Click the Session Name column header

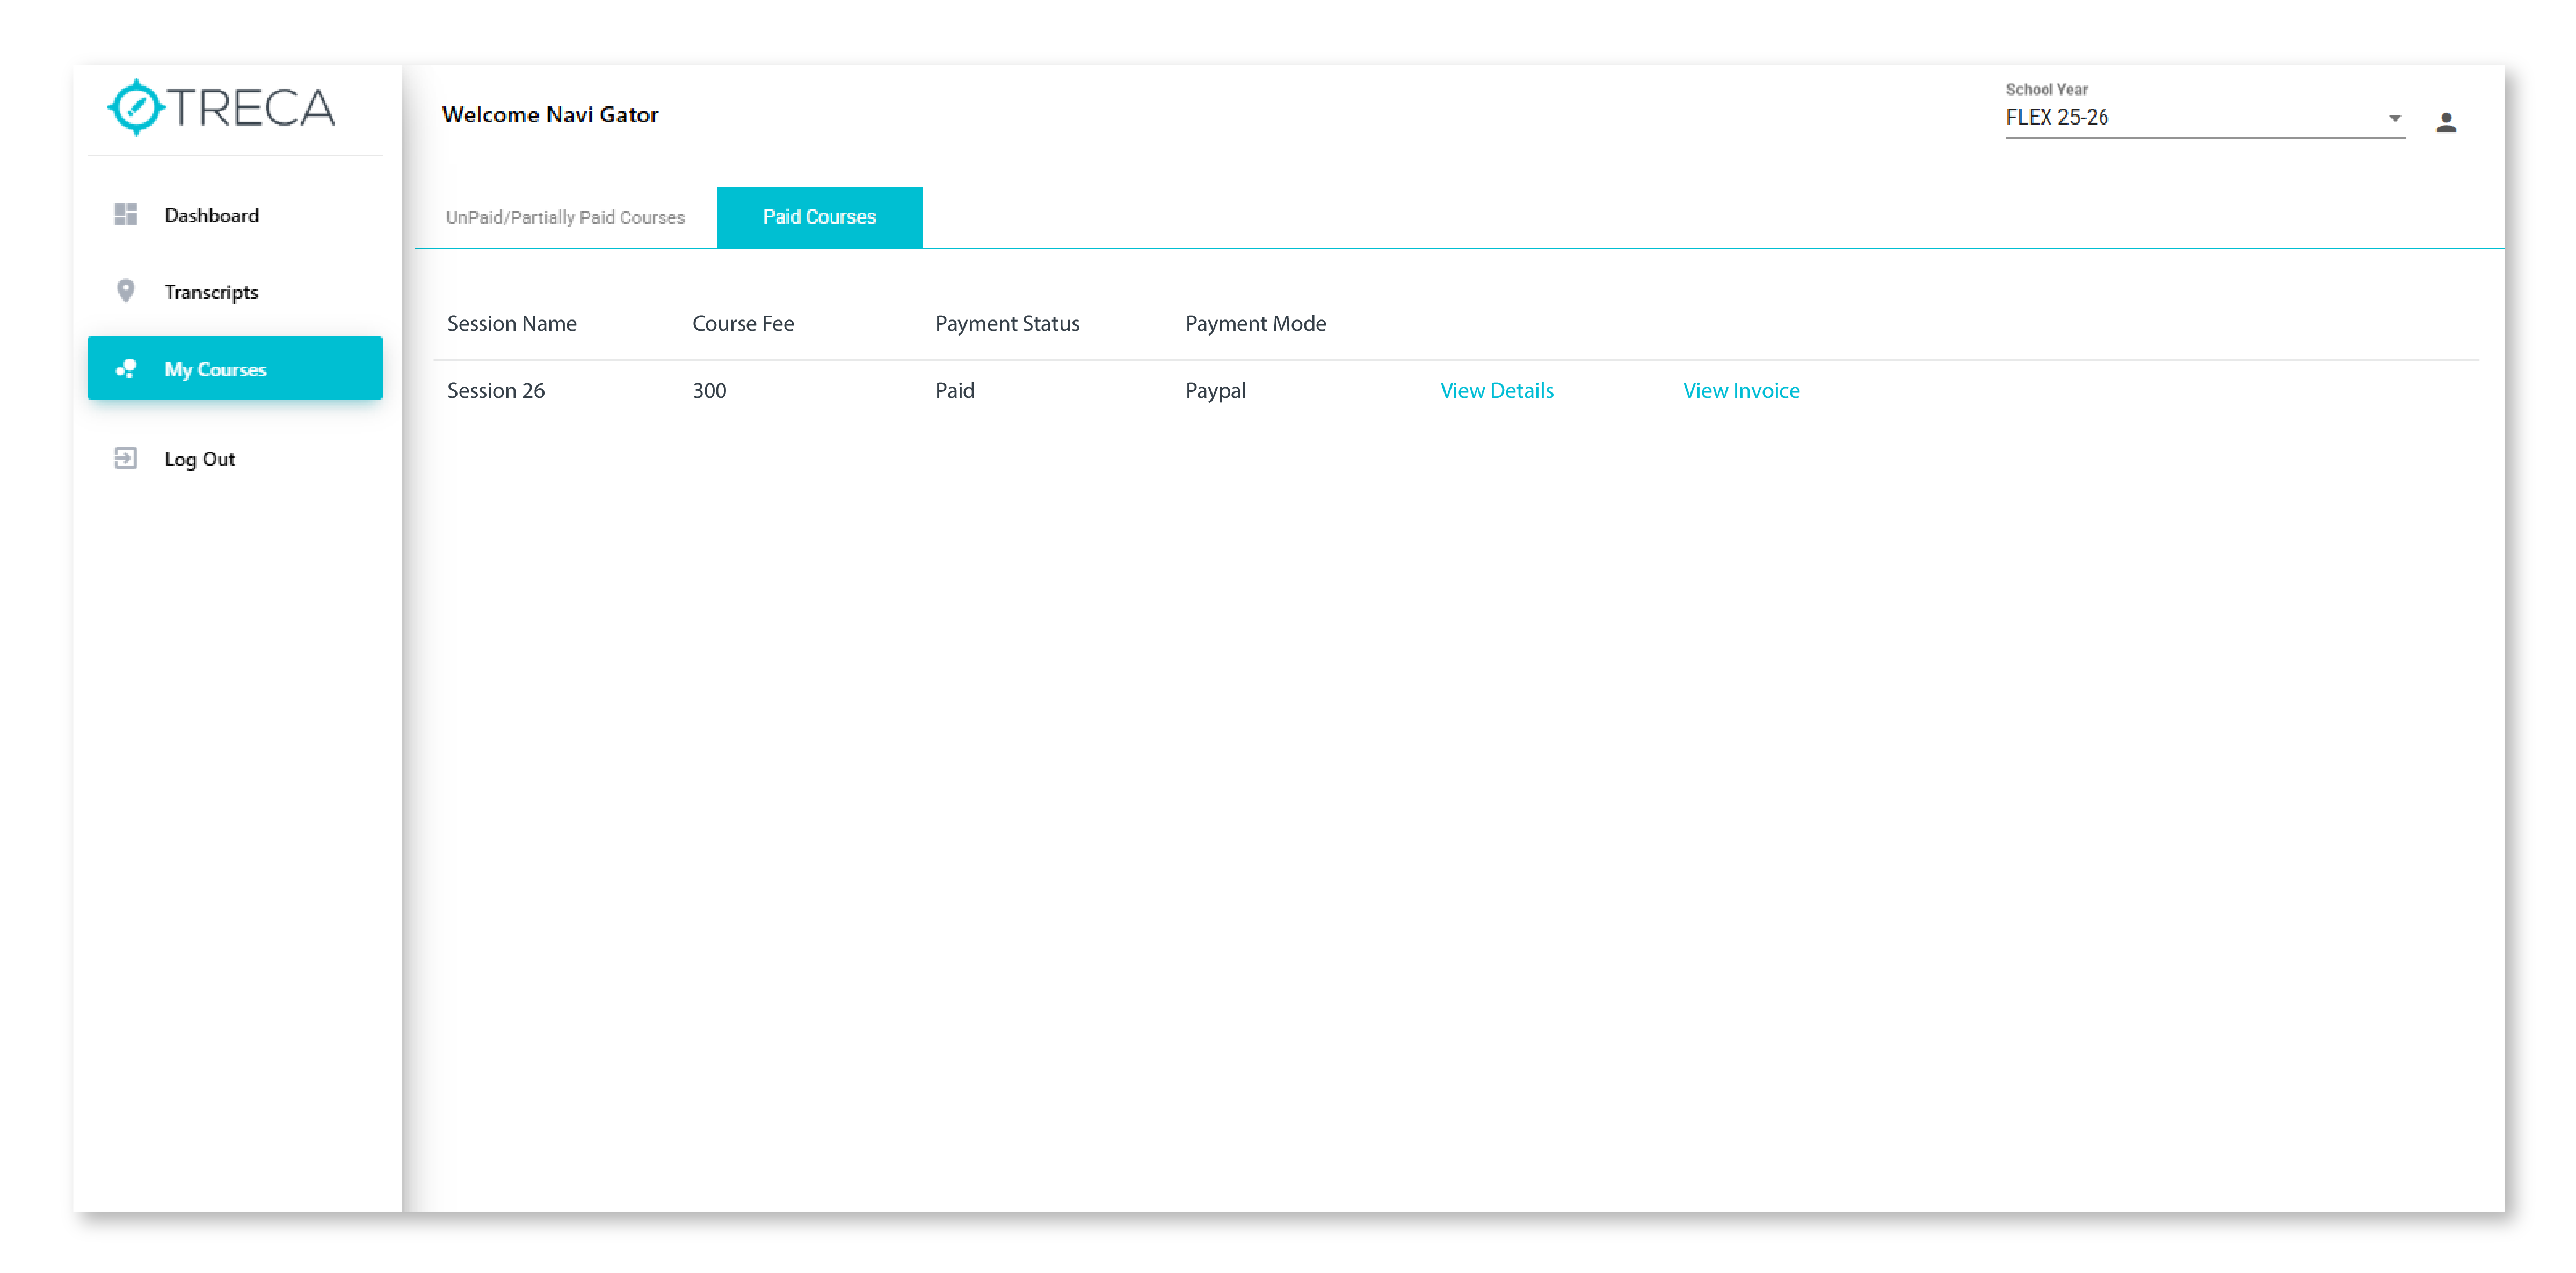(511, 323)
